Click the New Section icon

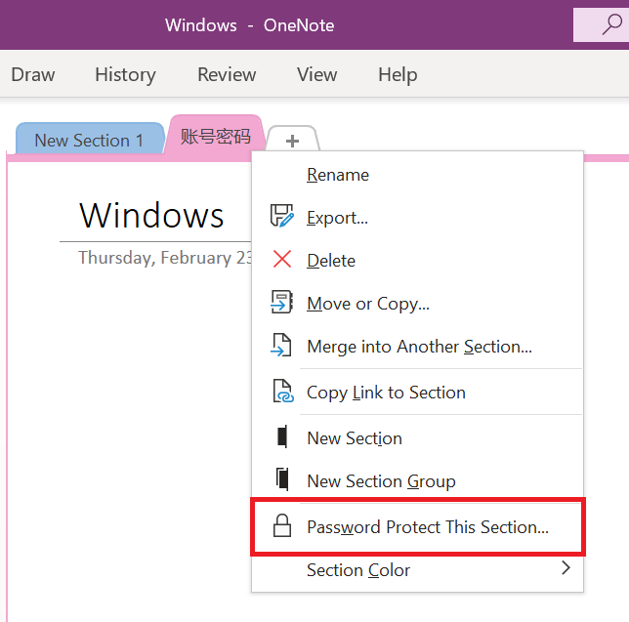282,436
